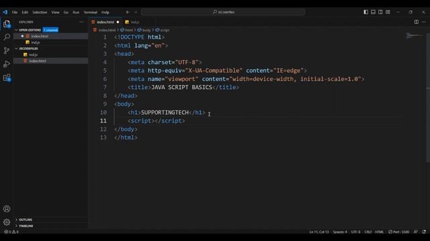The height and width of the screenshot is (241, 430).
Task: Open the Accounts menu icon
Action: [x=7, y=209]
